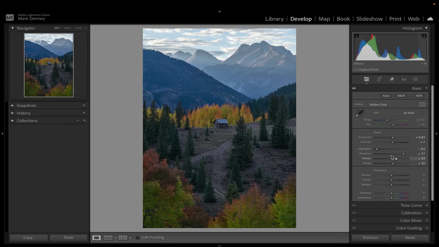Set Navigator zoom to 100%
439x247 pixels.
coord(67,28)
